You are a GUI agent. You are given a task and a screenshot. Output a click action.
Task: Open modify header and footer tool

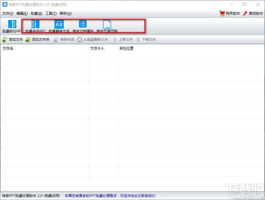107,26
